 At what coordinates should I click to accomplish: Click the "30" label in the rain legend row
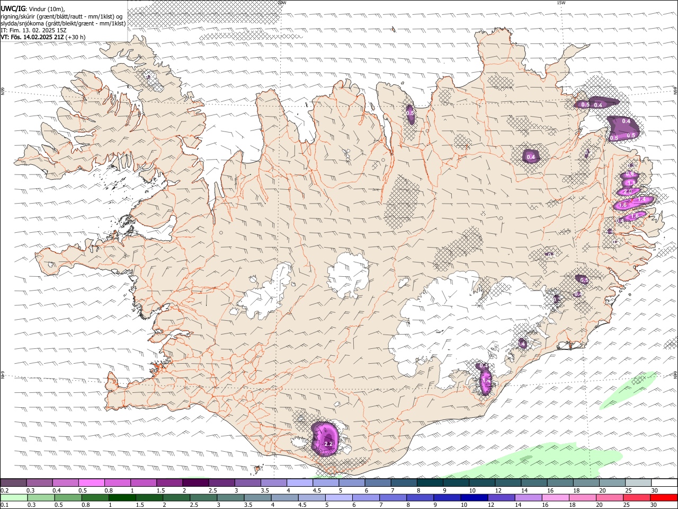click(655, 505)
